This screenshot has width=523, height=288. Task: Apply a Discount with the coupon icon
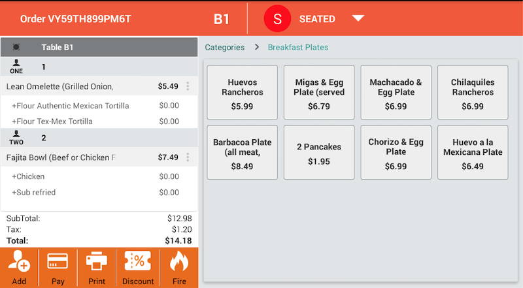138,261
